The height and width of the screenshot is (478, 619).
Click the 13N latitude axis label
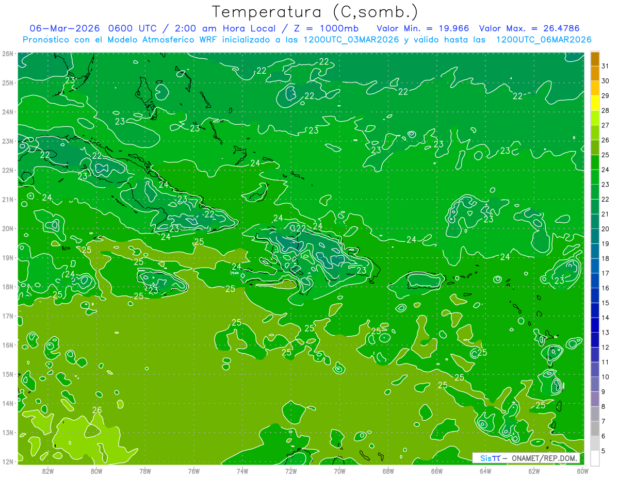pyautogui.click(x=7, y=433)
